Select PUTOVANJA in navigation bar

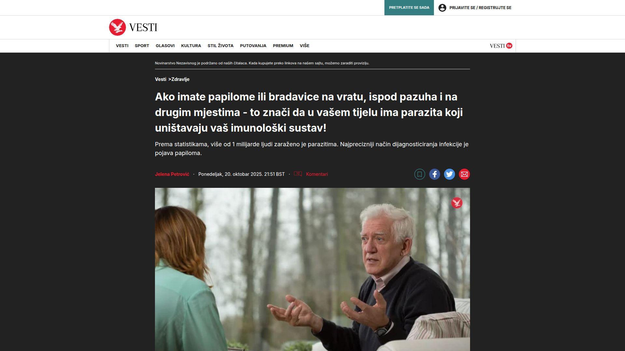click(x=253, y=46)
